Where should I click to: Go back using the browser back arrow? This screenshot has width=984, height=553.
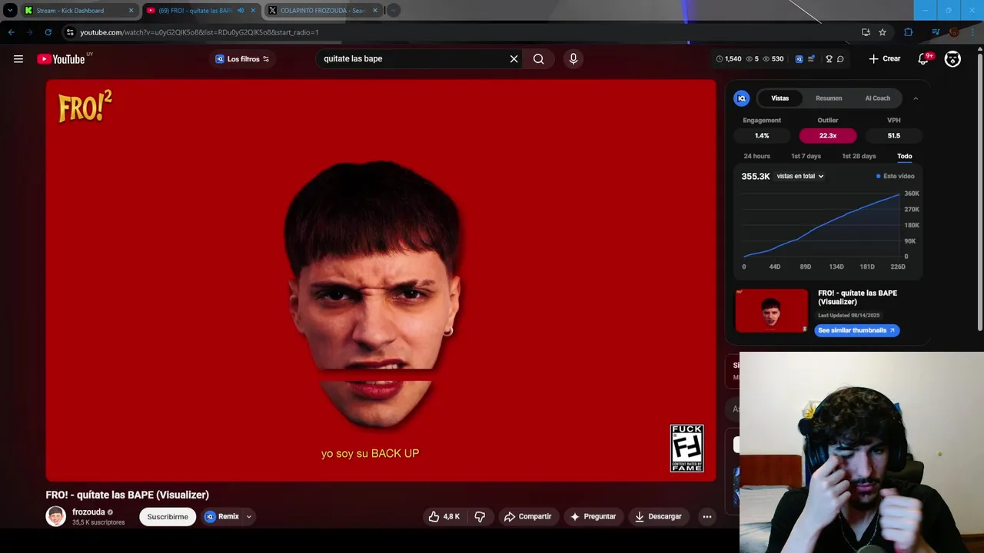click(x=11, y=32)
